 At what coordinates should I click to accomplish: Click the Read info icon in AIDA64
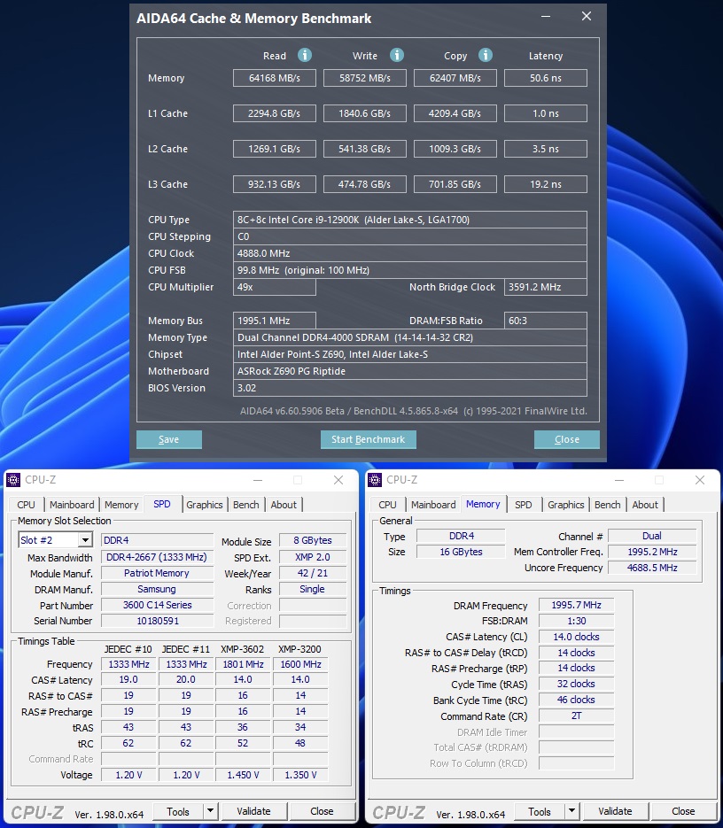pyautogui.click(x=305, y=55)
